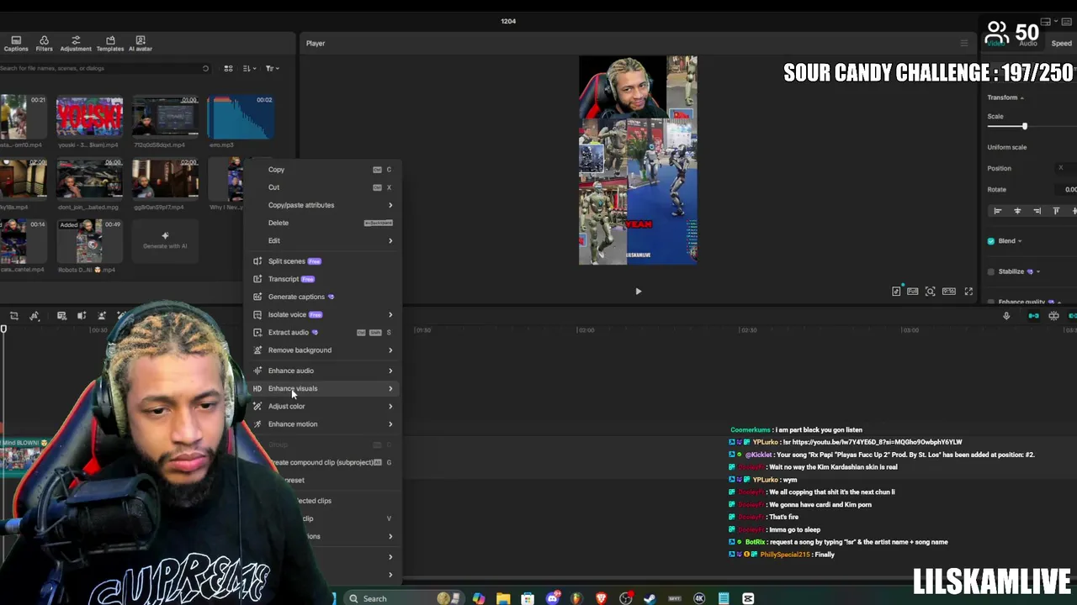The width and height of the screenshot is (1077, 605).
Task: Click the Generate with AI tile
Action: [165, 241]
